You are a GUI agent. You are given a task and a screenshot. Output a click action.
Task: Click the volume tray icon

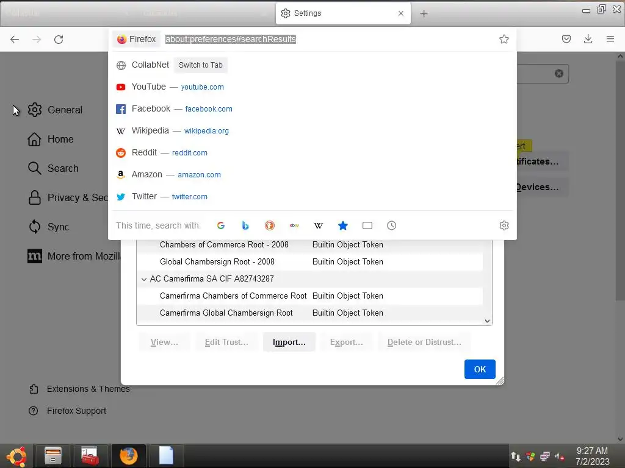point(560,456)
